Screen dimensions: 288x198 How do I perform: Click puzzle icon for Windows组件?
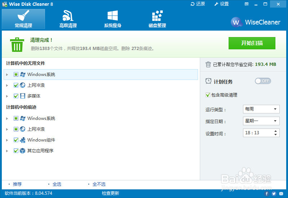point(23,140)
